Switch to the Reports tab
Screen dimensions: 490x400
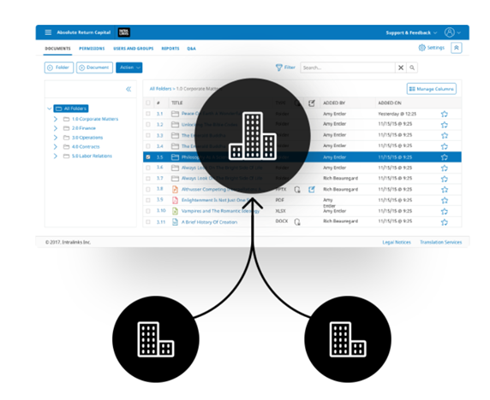(170, 49)
